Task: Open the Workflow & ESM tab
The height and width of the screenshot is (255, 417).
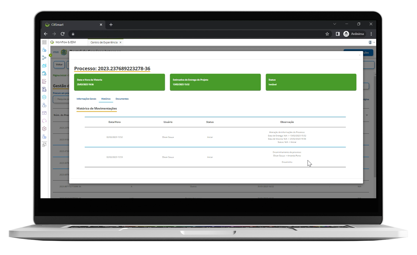Action: (65, 42)
